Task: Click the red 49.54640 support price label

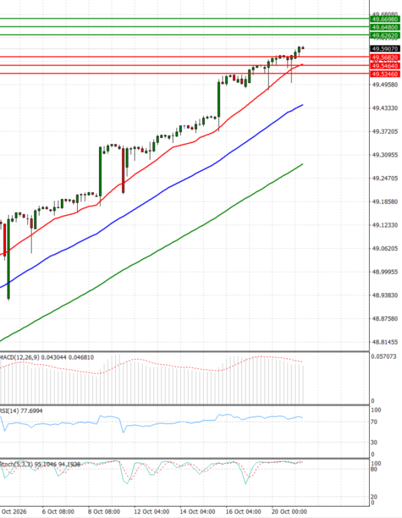Action: 385,66
